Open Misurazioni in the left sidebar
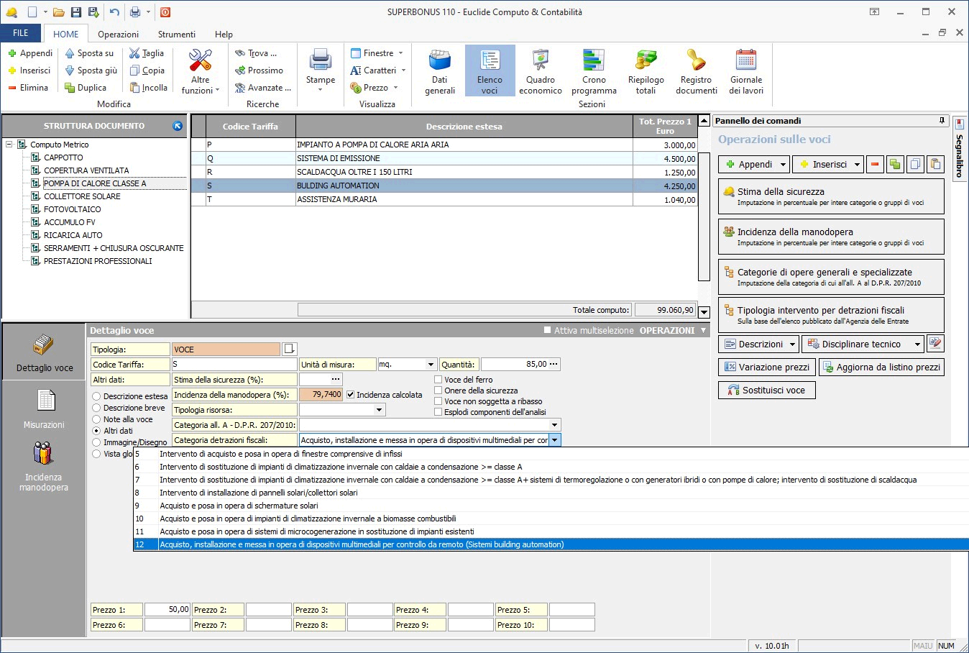Screen dimensions: 969x653 click(45, 408)
